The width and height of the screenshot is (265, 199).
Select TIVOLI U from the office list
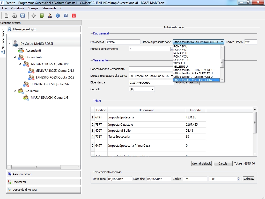[x=179, y=63]
